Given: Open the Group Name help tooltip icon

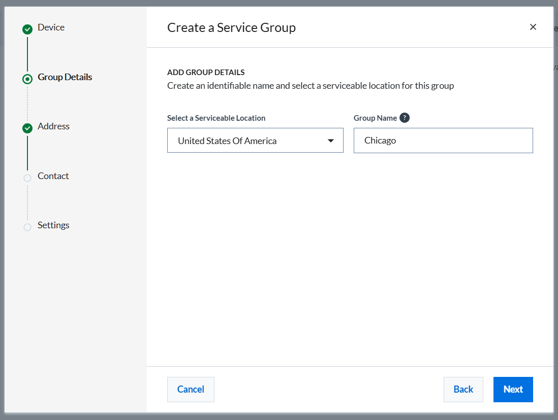Looking at the screenshot, I should 405,118.
